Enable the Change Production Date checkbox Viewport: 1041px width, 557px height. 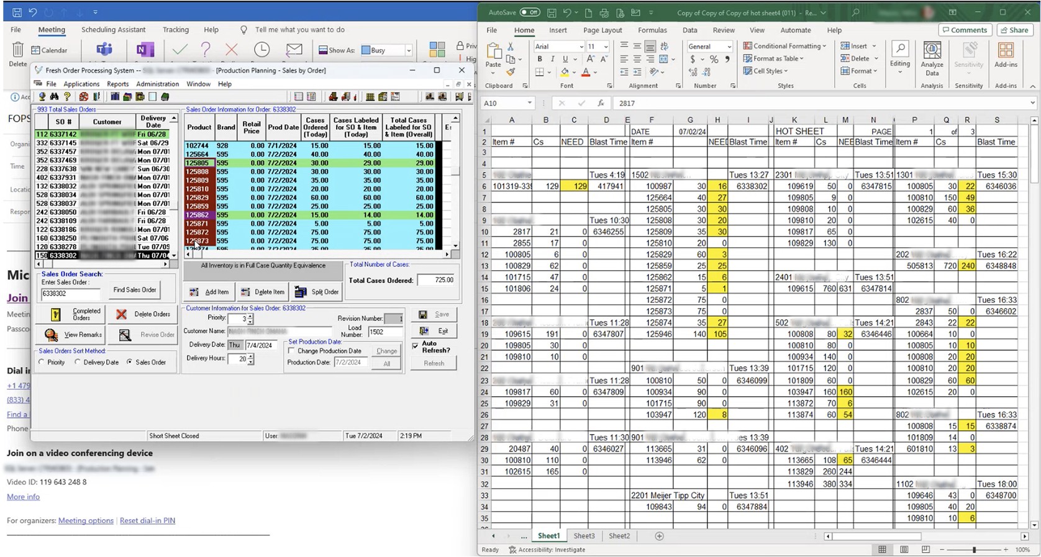point(291,351)
